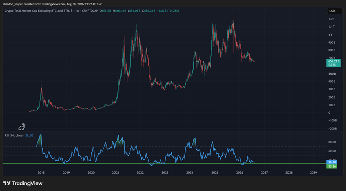The height and width of the screenshot is (191, 346).
Task: Click the 2029 time axis label
Action: [x=313, y=173]
